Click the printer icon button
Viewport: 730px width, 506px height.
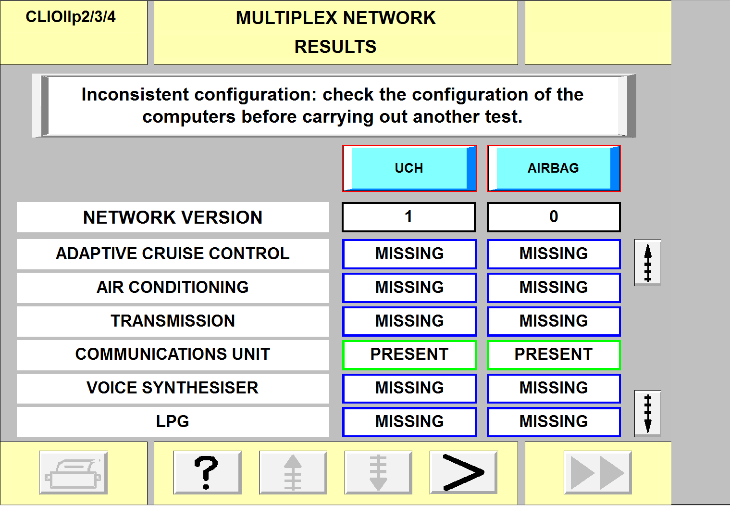click(x=73, y=472)
